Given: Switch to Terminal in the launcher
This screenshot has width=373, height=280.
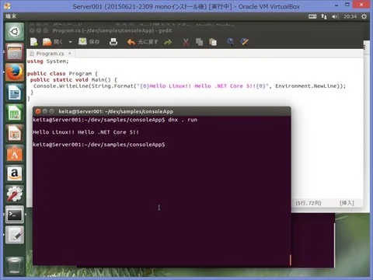Looking at the screenshot, I should click(15, 215).
